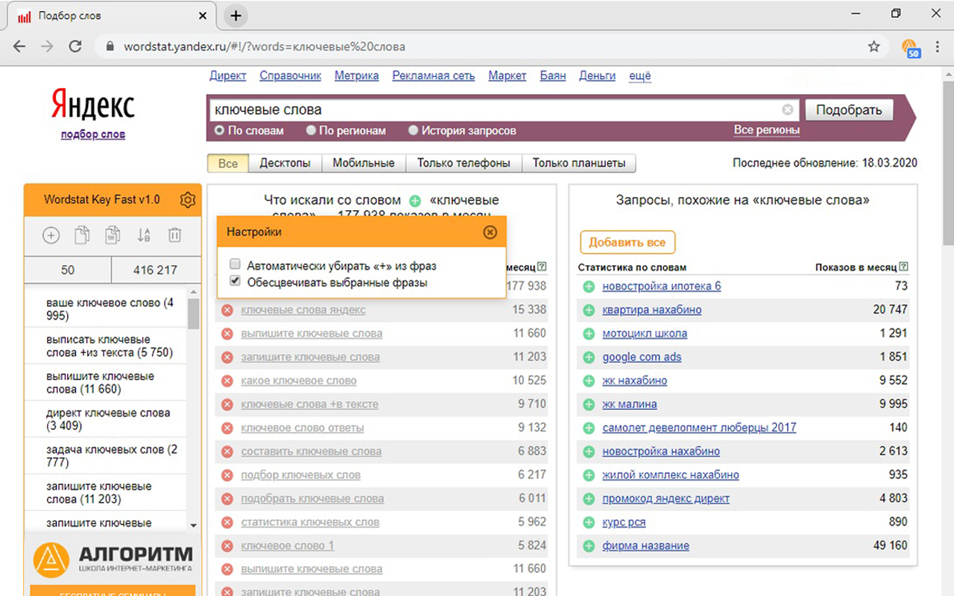The width and height of the screenshot is (954, 596).
Task: Open the browser extension icon with badge 50
Action: 911,48
